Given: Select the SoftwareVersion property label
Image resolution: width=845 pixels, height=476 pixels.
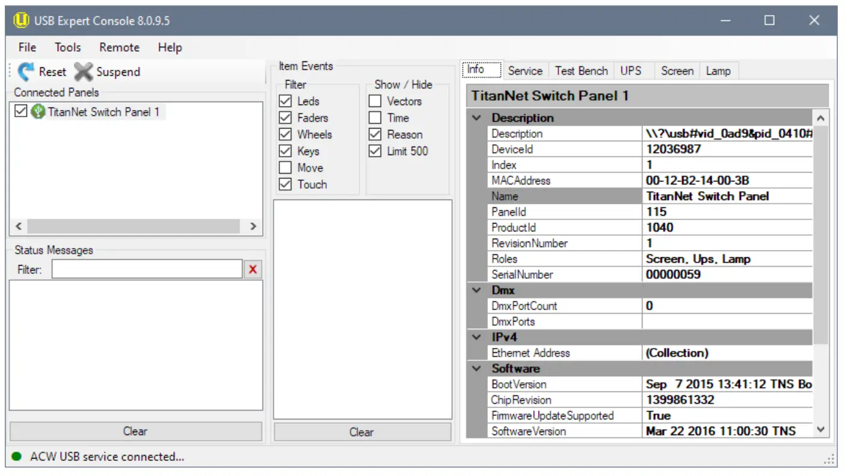Looking at the screenshot, I should (529, 431).
